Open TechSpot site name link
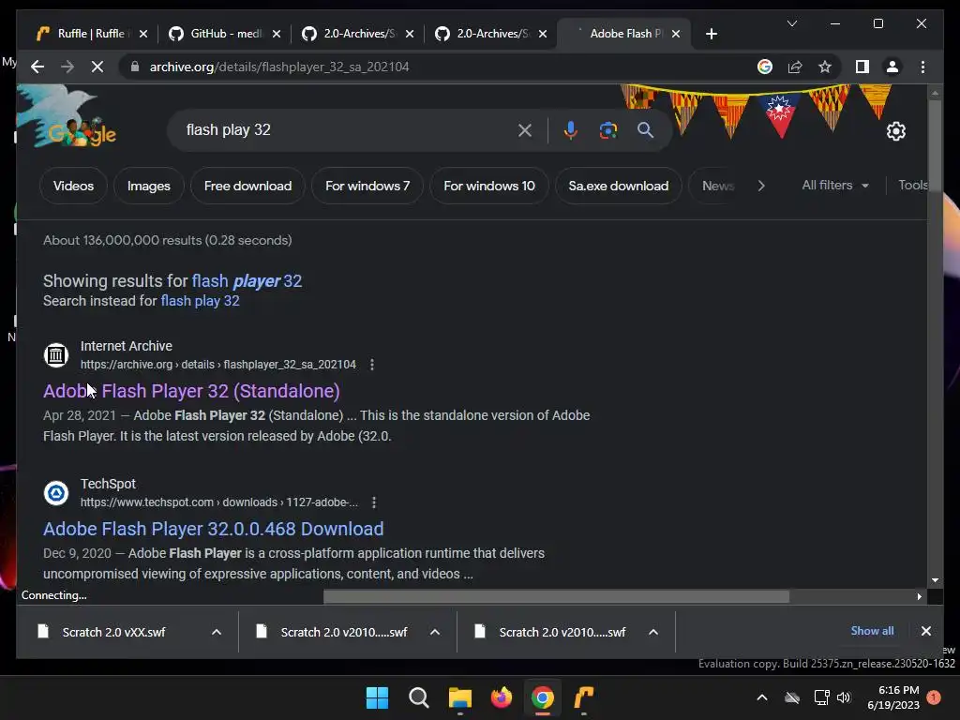Viewport: 960px width, 720px height. [108, 484]
